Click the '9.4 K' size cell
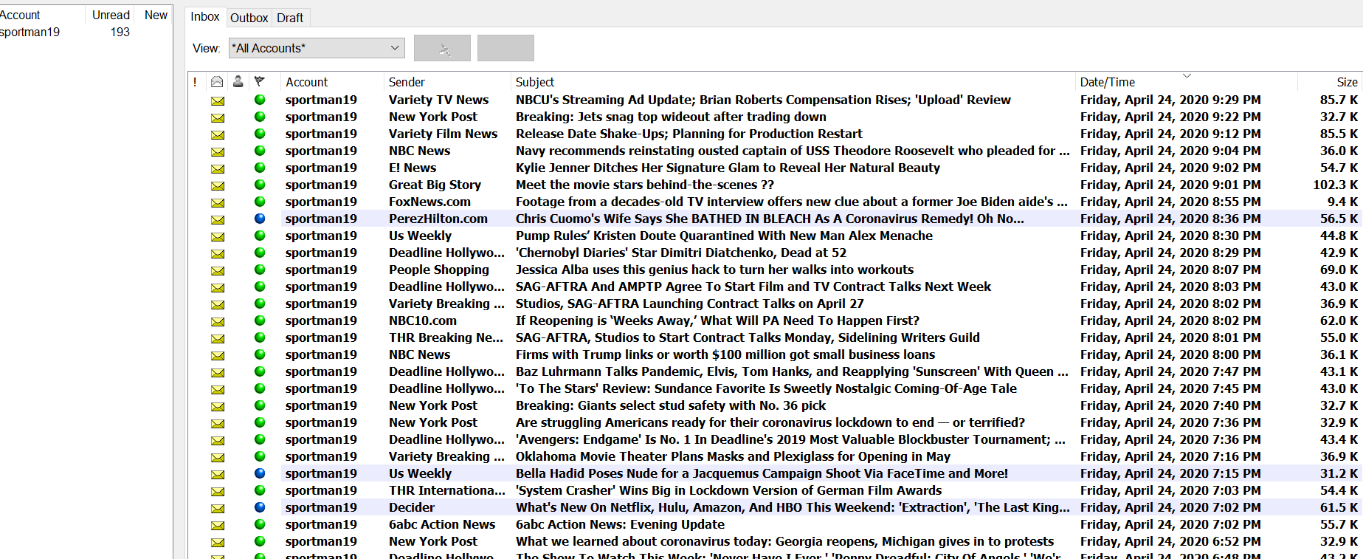This screenshot has height=559, width=1363. tap(1342, 202)
